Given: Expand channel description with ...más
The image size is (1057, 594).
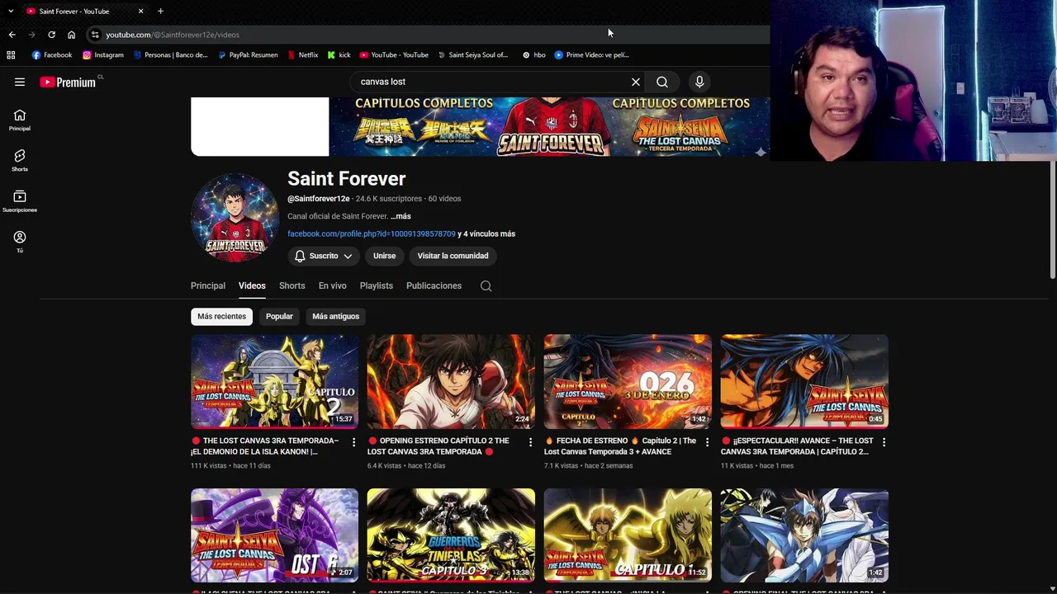Looking at the screenshot, I should coord(401,216).
